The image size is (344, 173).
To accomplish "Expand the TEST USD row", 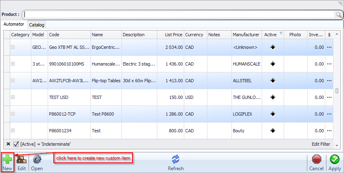I will 13,97.
